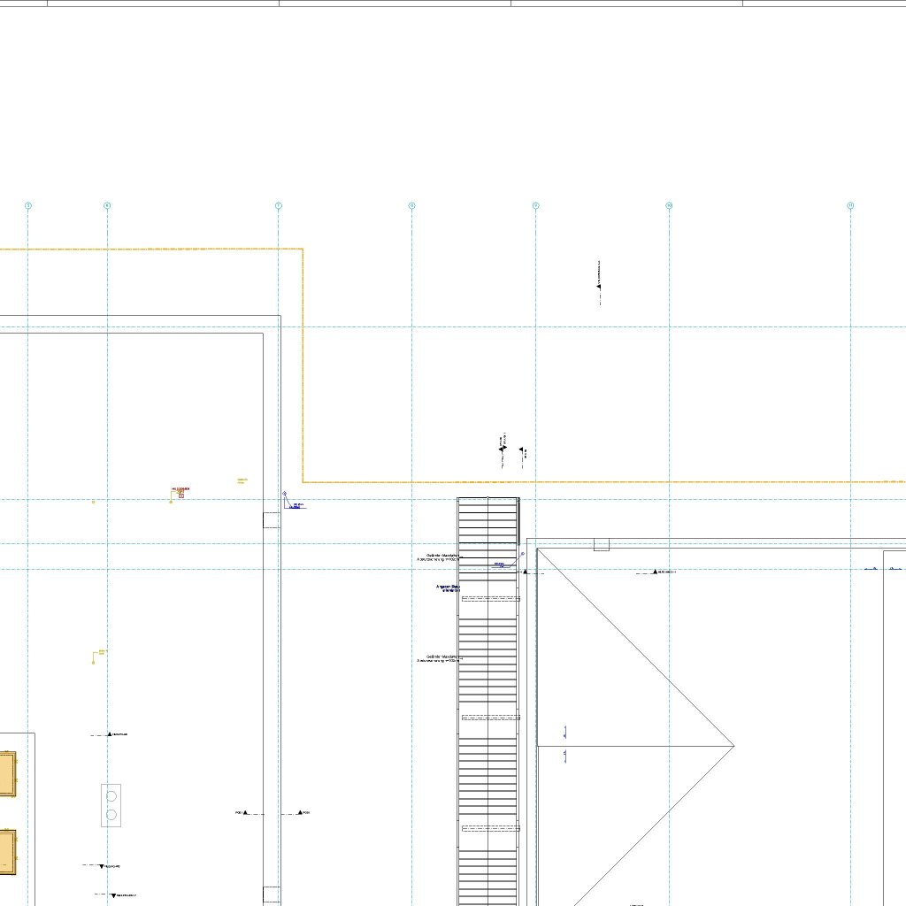Select the lower orange filled rectangle

[x=7, y=852]
